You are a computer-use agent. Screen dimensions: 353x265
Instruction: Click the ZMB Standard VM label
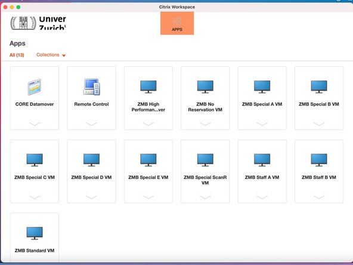pyautogui.click(x=35, y=251)
